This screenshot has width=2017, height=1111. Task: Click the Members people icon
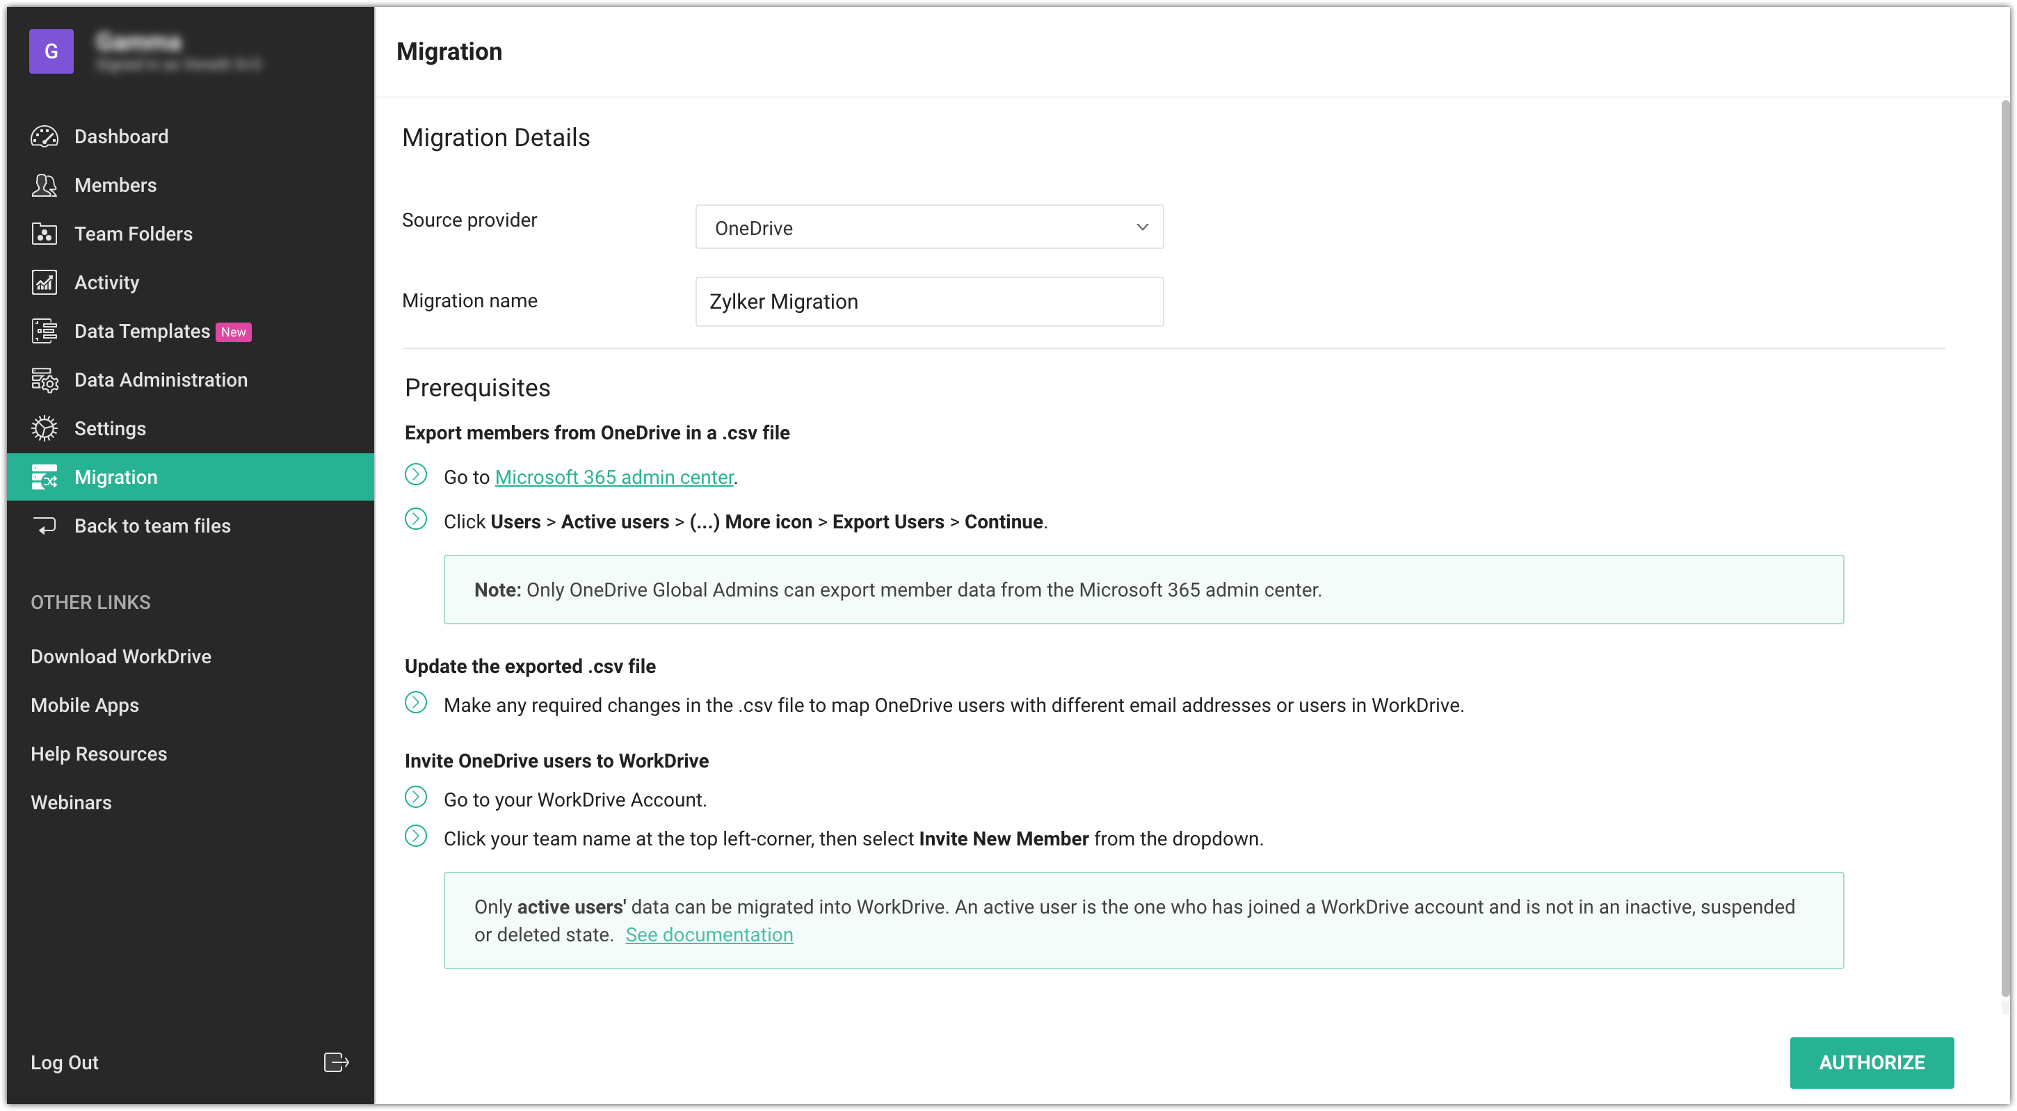[x=44, y=185]
